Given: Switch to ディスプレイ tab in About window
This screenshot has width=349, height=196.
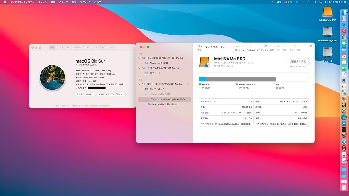Looking at the screenshot, I should click(x=63, y=47).
